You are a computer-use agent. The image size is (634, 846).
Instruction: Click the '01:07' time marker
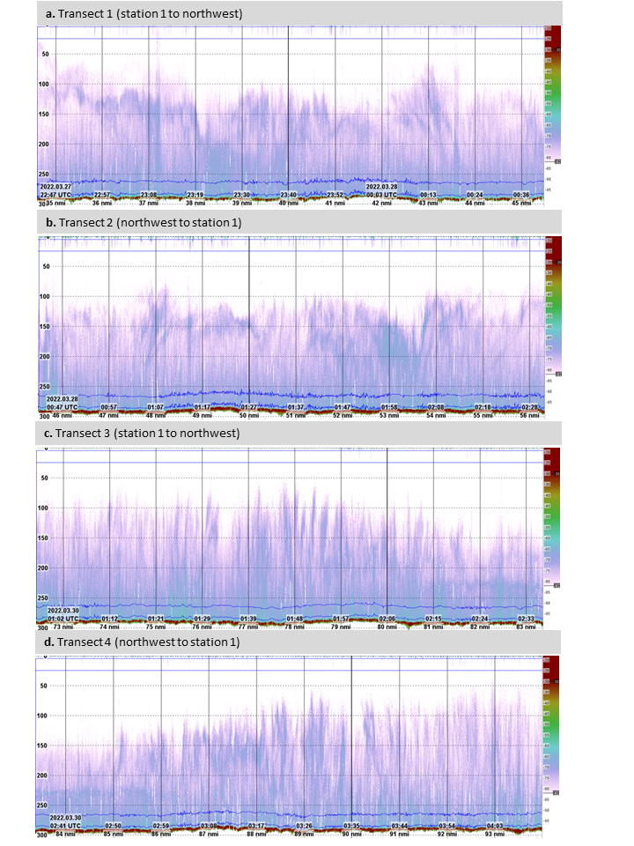pyautogui.click(x=155, y=407)
